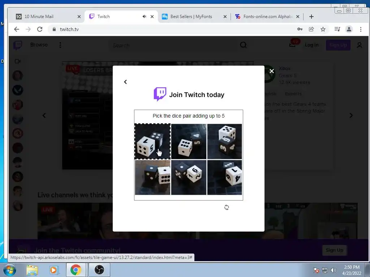Open the Xbox channel link
370x277 pixels.
coord(284,69)
